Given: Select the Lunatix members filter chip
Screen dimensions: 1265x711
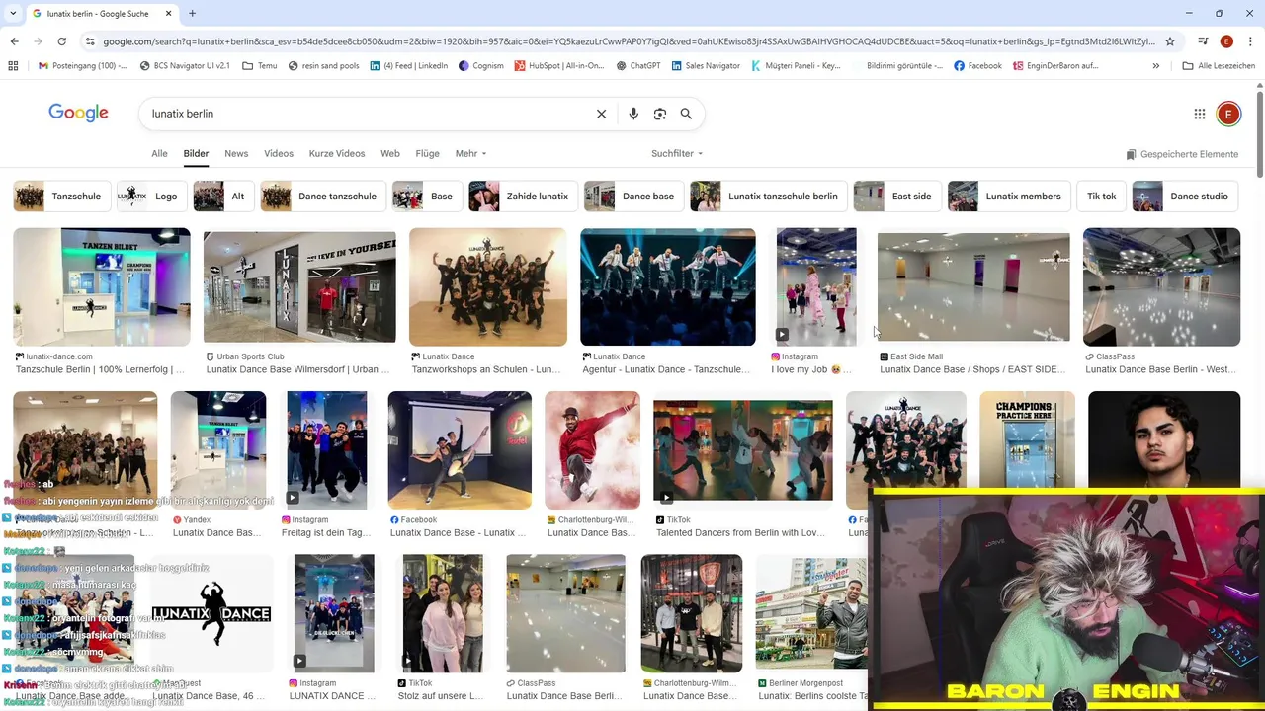Looking at the screenshot, I should click(1009, 197).
